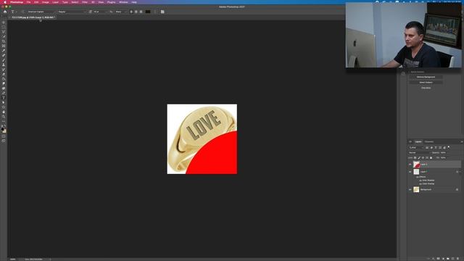Click the Home icon in options bar
The height and width of the screenshot is (261, 464).
click(5, 12)
